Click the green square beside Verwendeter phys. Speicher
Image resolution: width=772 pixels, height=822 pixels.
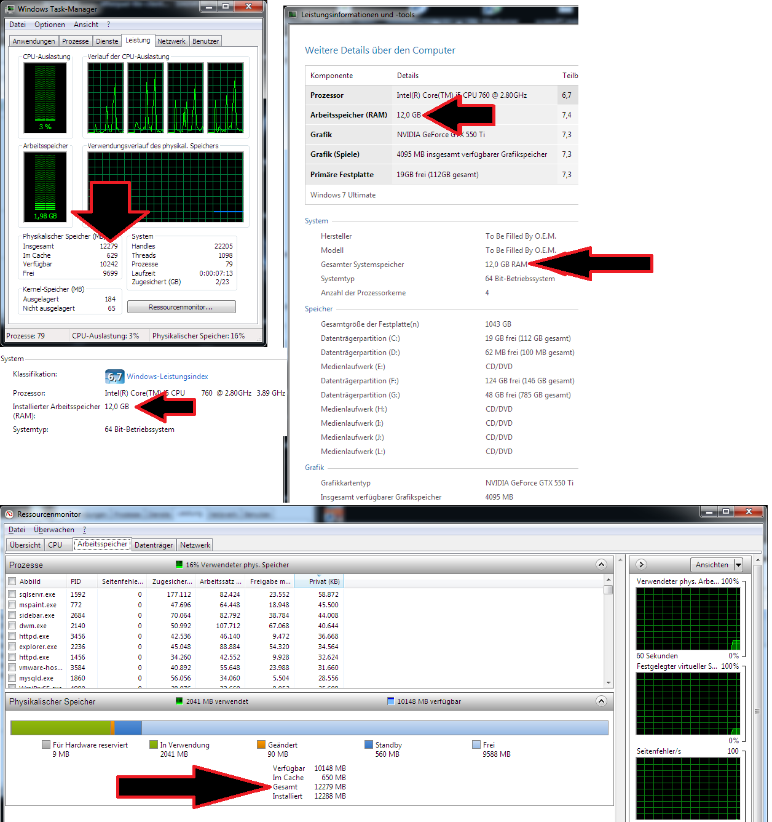point(179,564)
